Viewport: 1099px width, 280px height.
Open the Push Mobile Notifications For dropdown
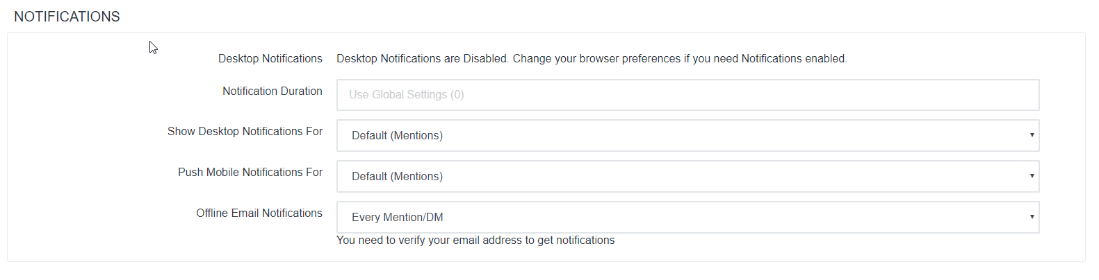click(x=687, y=177)
